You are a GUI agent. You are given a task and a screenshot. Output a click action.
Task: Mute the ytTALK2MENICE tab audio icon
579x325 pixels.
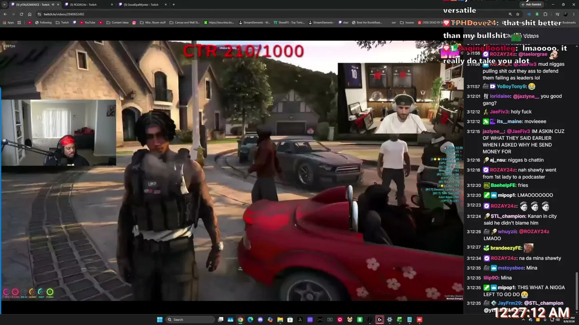[53, 5]
